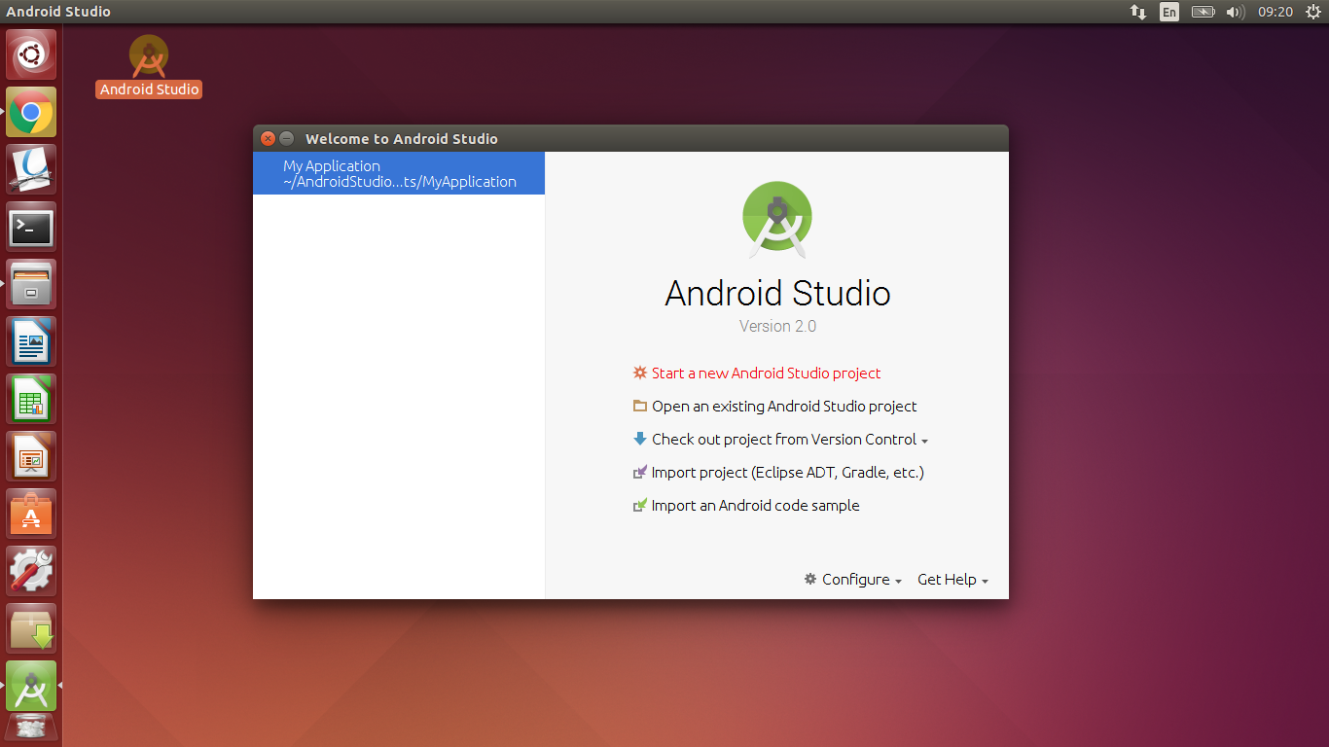Click the ~/AndroidStudio...ts/MyApplication path text

coord(400,181)
